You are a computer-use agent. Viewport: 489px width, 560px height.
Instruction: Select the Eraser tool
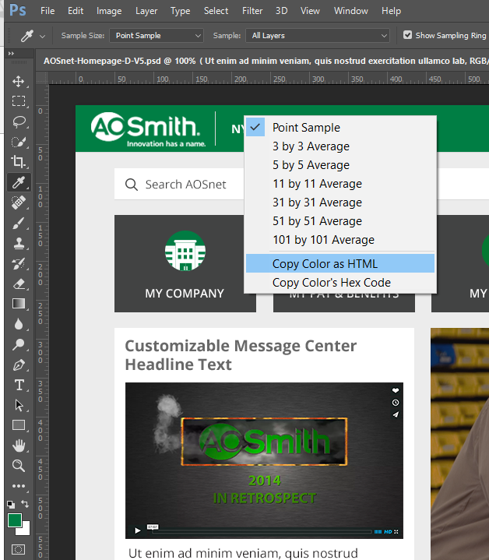[19, 284]
